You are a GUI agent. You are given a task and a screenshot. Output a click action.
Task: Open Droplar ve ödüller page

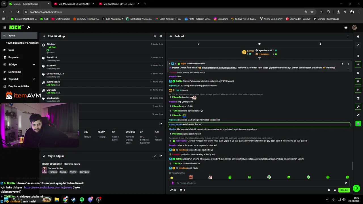coord(19,86)
